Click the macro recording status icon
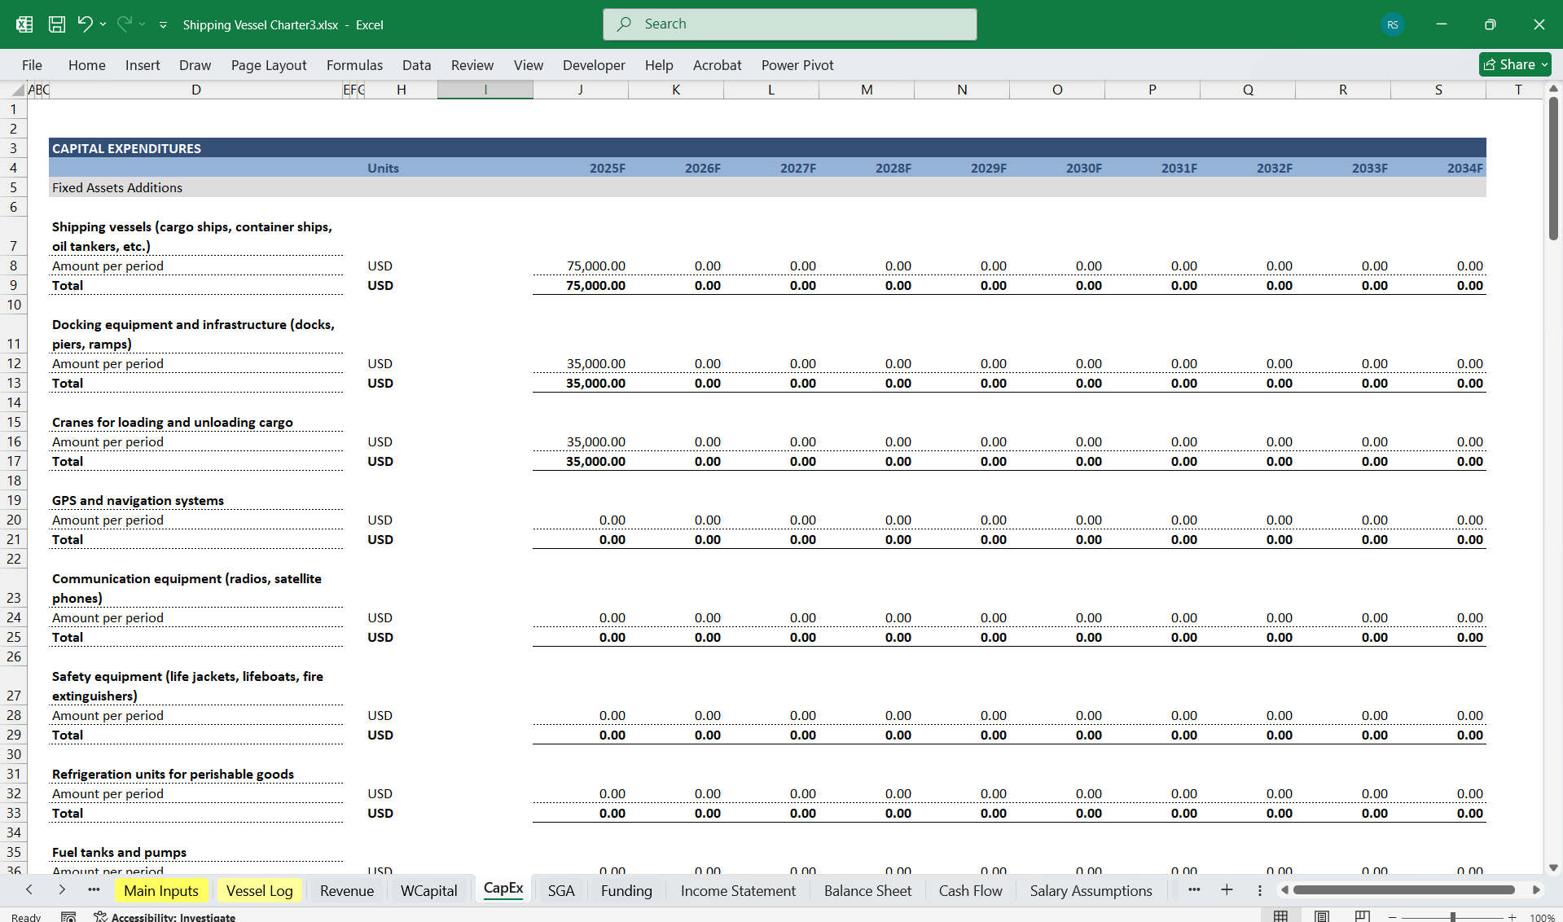This screenshot has height=922, width=1563. [68, 917]
